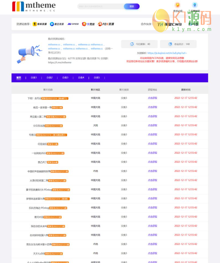Click the 大陆 region cell for 分贝在出逃
Viewport: 220px width, 263px height.
(x=96, y=125)
